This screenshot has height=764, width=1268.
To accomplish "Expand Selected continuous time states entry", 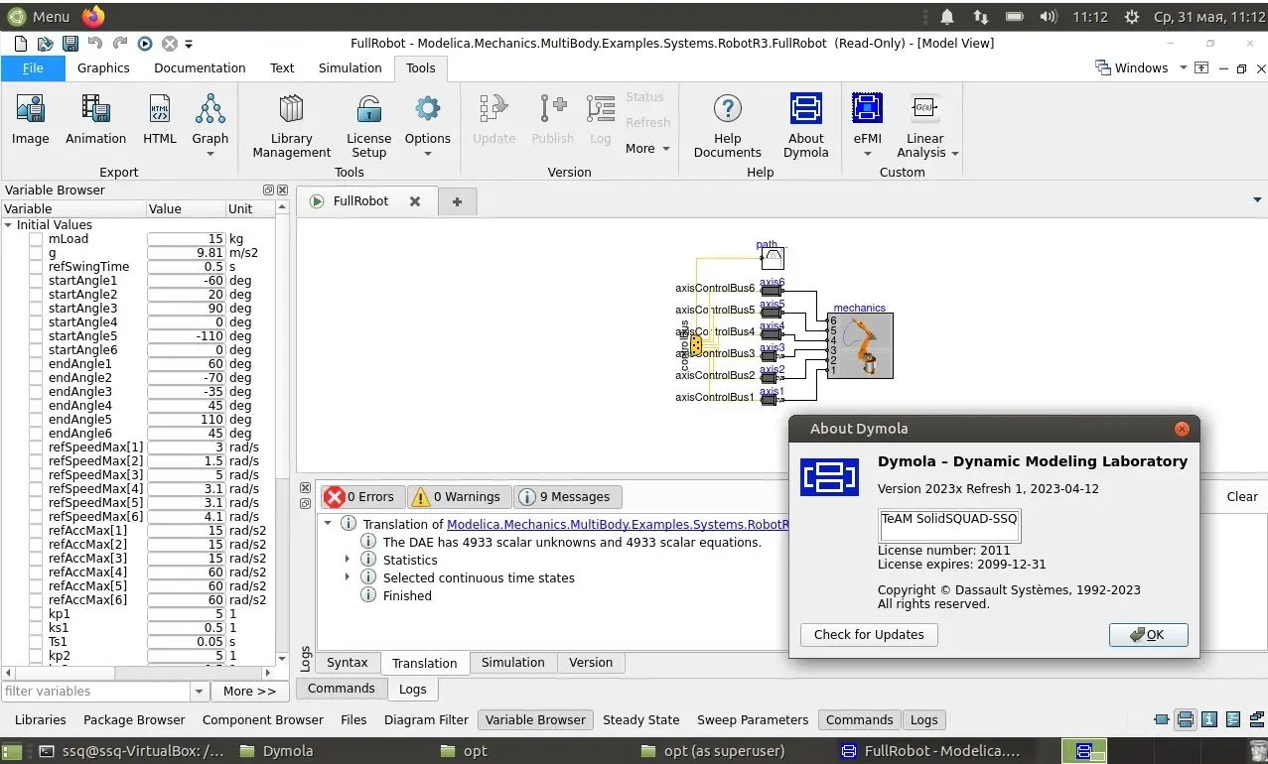I will (x=347, y=577).
